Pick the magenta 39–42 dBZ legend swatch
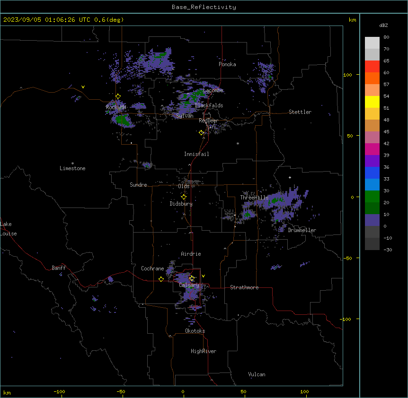The height and width of the screenshot is (398, 408). (x=372, y=149)
